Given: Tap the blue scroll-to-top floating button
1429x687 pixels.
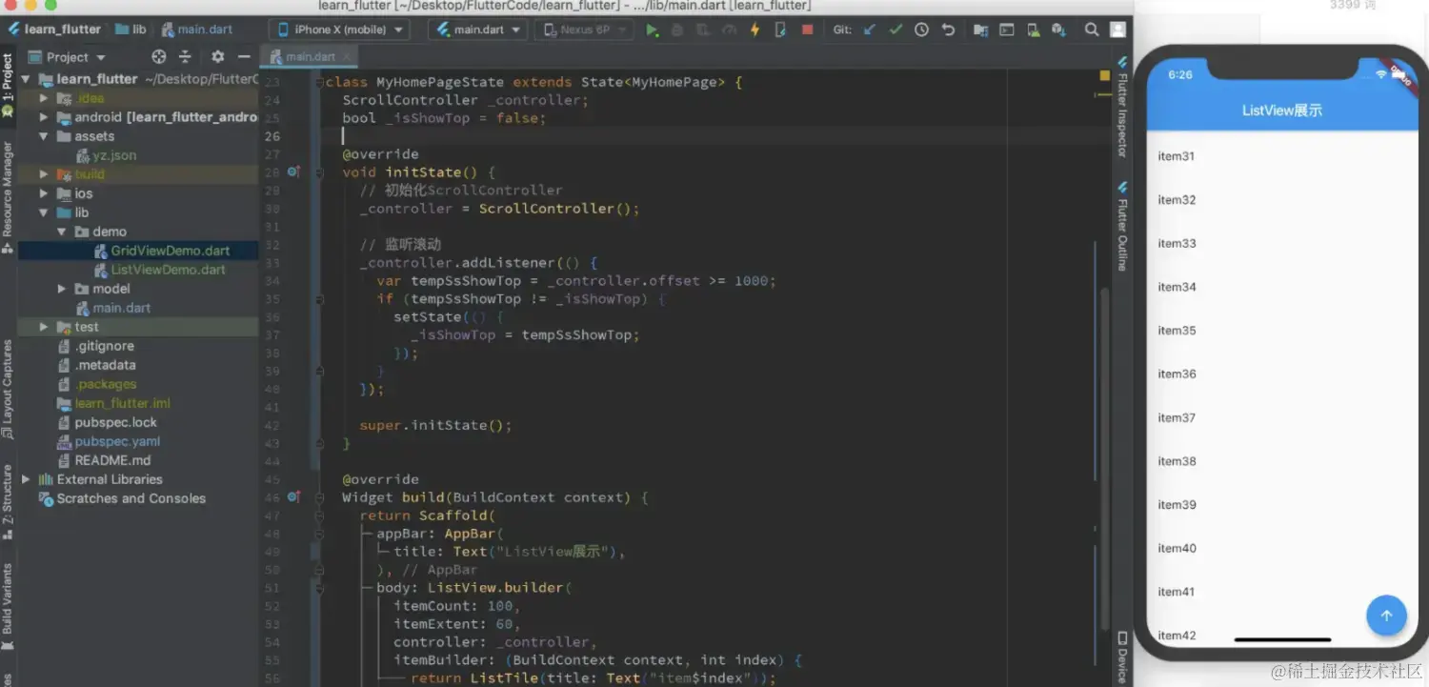Looking at the screenshot, I should (1386, 616).
